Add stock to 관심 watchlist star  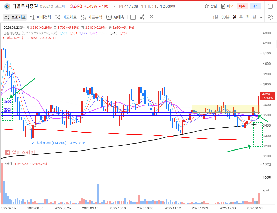(x=211, y=6)
